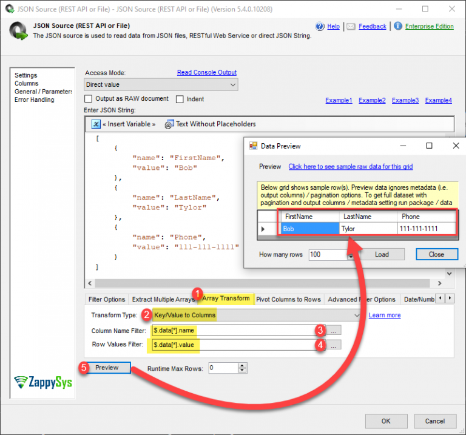Switch to the Filter Options tab
This screenshot has height=435, width=466.
(x=107, y=299)
